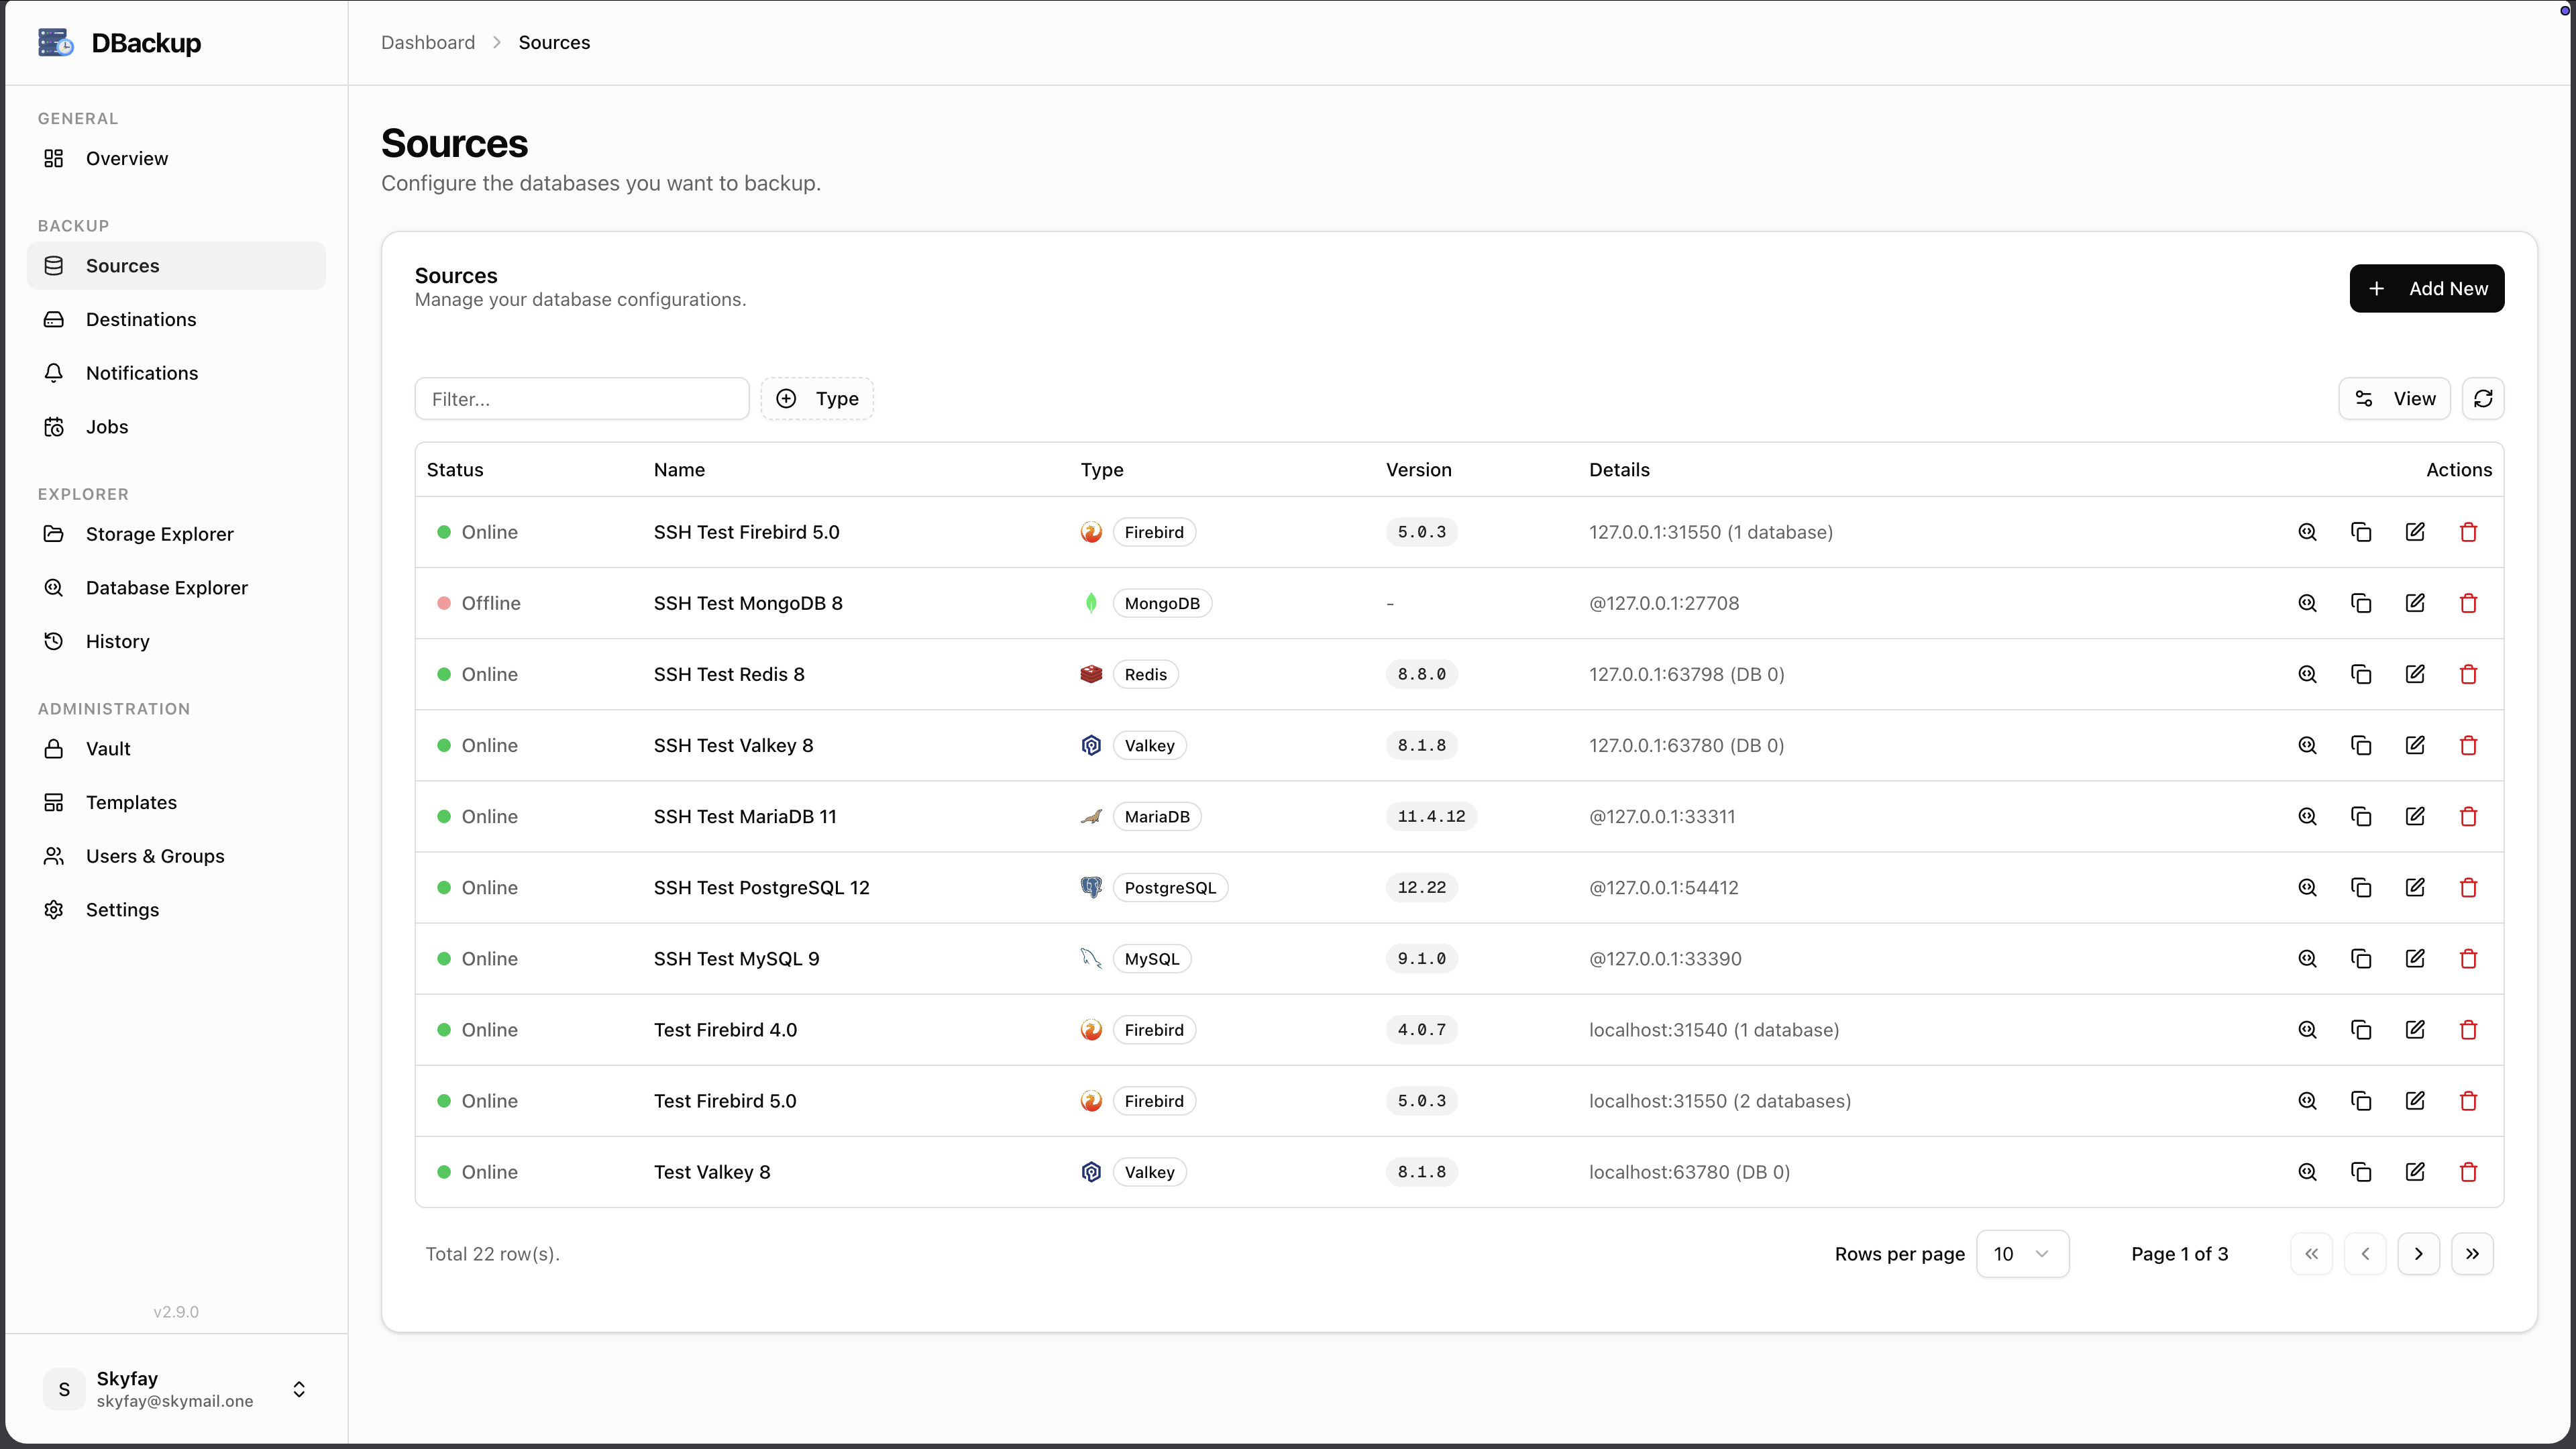Click the DBackup logo icon

click(x=56, y=42)
